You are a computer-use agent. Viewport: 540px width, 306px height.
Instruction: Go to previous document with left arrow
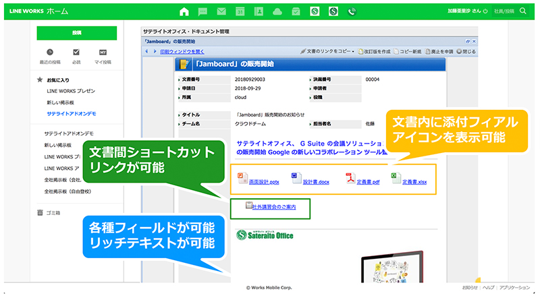pos(146,51)
